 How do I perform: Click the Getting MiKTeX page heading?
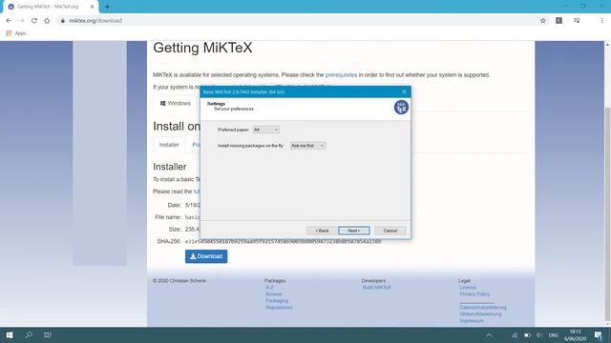(202, 48)
